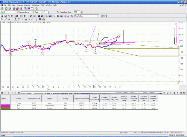Open the Samples Server dropdown
187x137 pixels.
point(32,12)
